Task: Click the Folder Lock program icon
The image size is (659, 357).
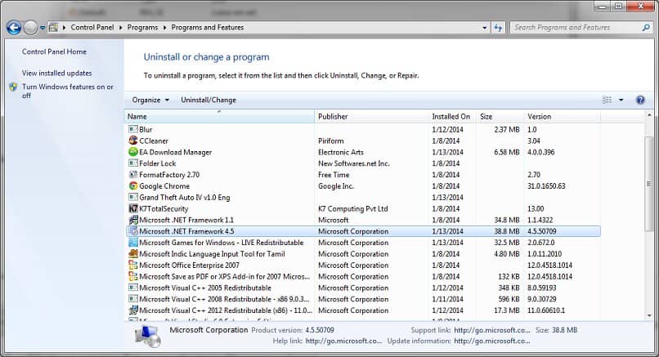Action: 133,163
